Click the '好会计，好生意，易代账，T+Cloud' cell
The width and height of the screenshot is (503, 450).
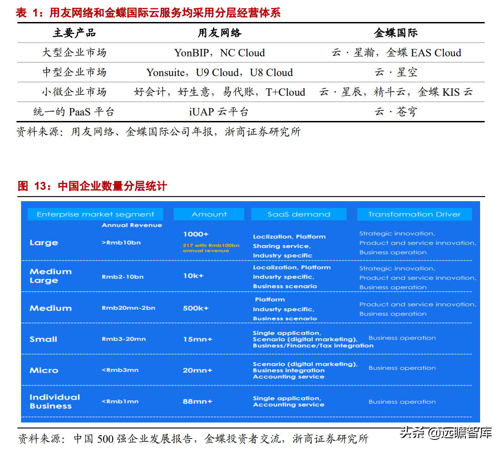[219, 92]
